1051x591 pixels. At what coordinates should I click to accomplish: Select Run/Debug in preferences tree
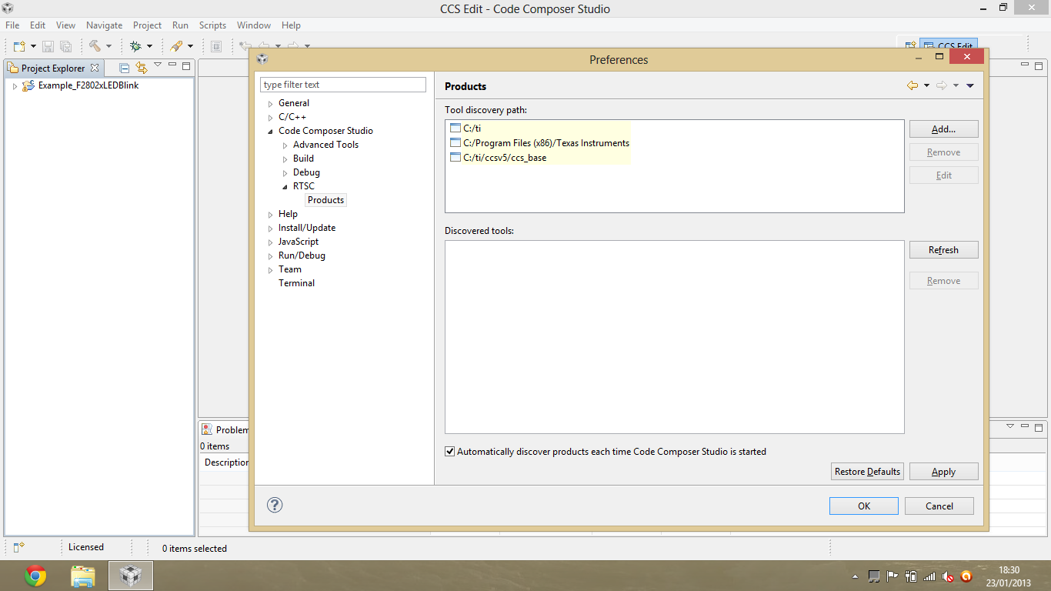coord(302,255)
